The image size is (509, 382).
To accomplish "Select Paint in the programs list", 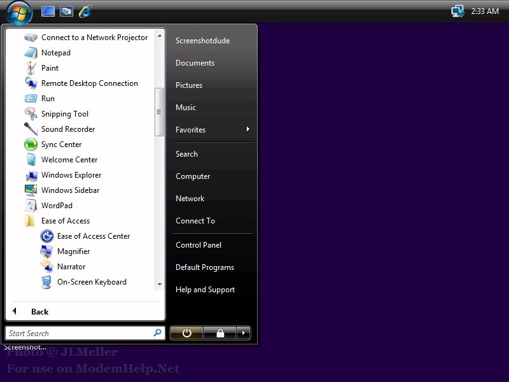I will [50, 68].
